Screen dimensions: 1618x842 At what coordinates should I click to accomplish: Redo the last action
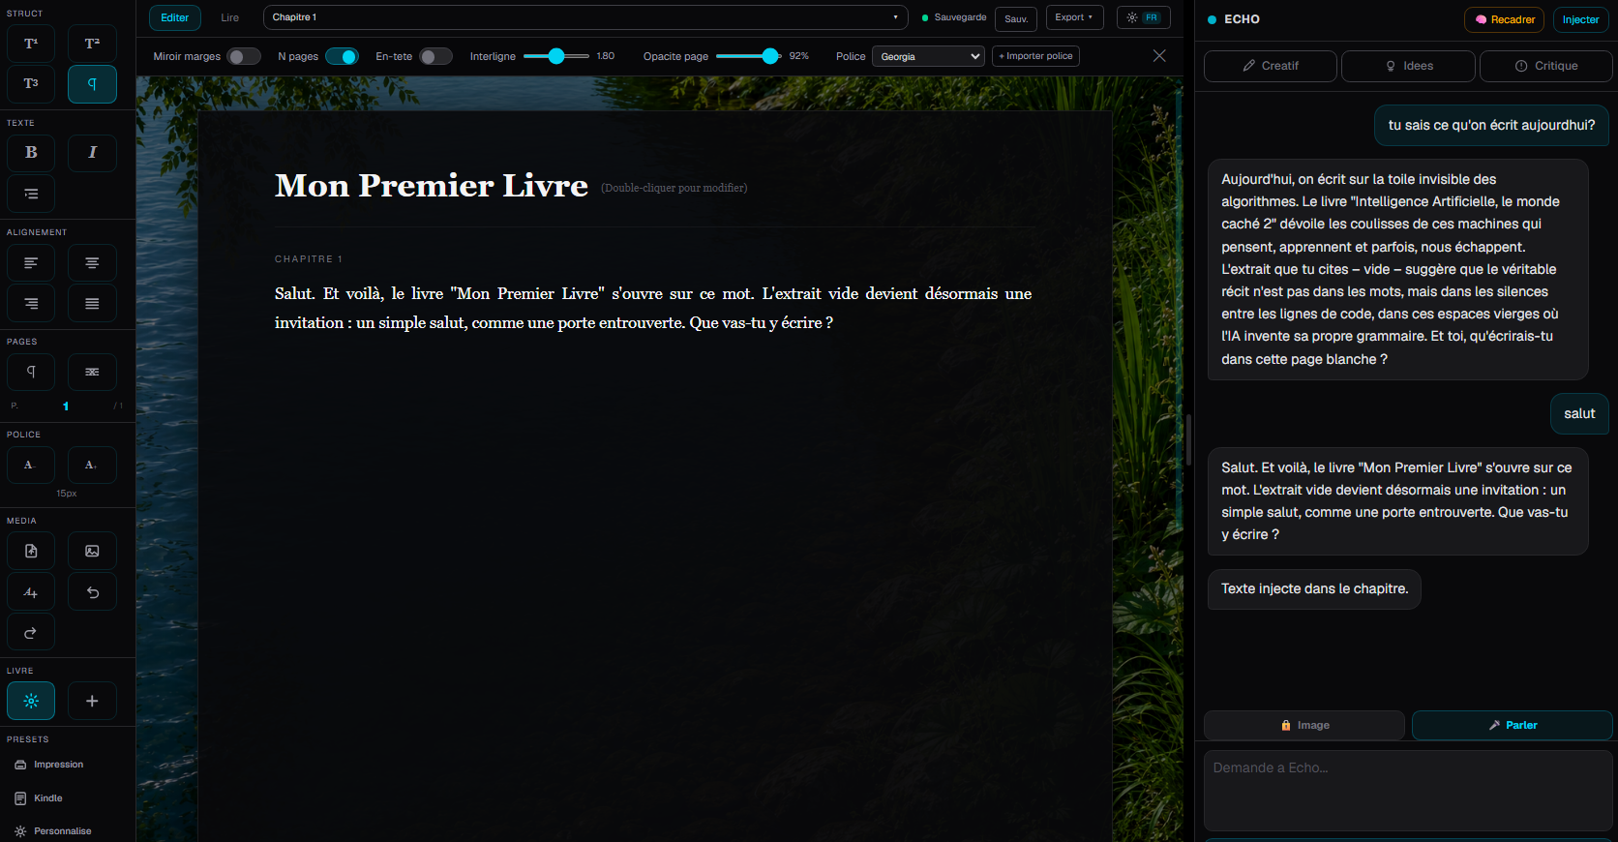coord(31,632)
